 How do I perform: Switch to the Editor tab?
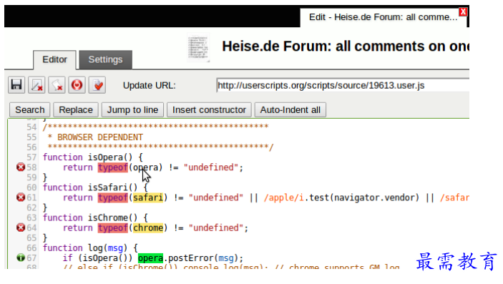coord(55,59)
